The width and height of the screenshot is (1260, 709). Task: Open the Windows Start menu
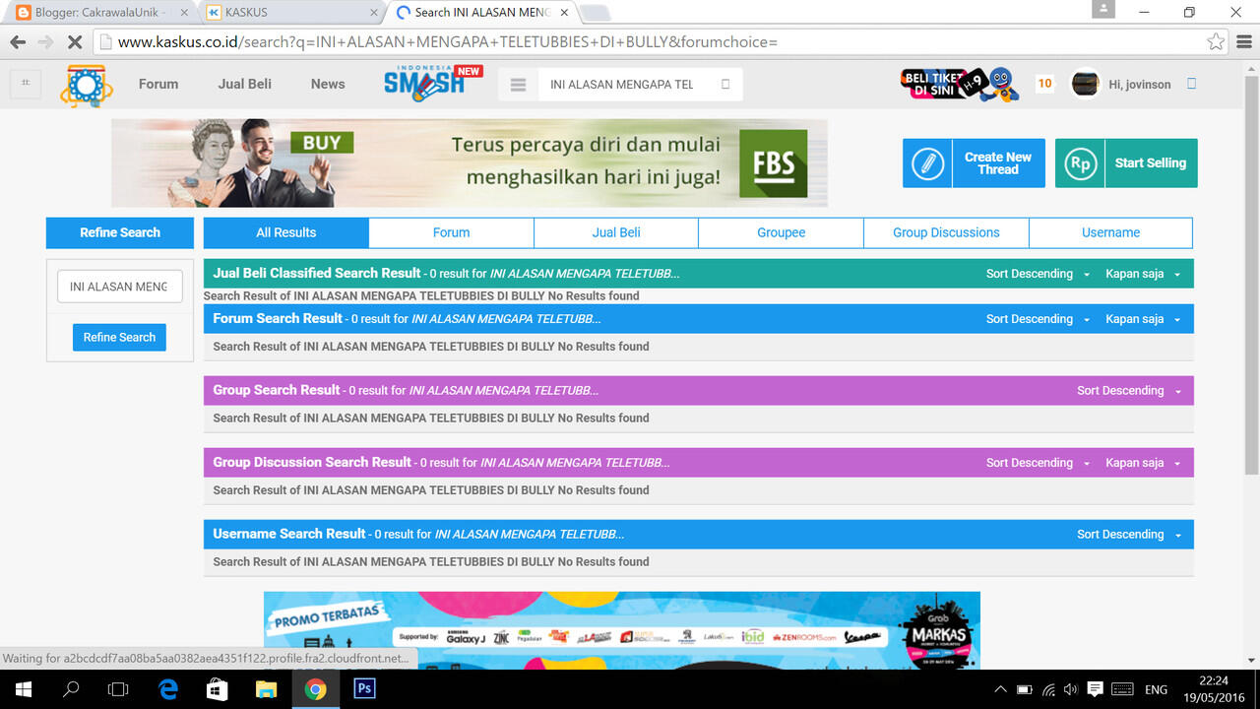(23, 689)
